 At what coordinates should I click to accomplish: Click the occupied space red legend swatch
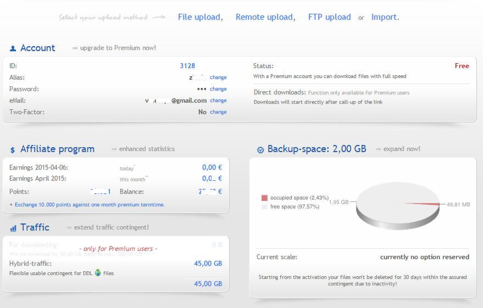tap(264, 198)
